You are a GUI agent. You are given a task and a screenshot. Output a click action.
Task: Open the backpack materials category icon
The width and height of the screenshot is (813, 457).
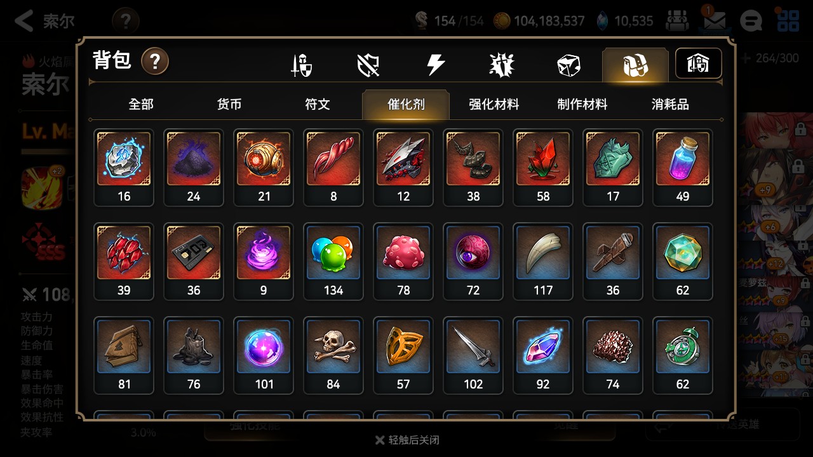coord(635,65)
